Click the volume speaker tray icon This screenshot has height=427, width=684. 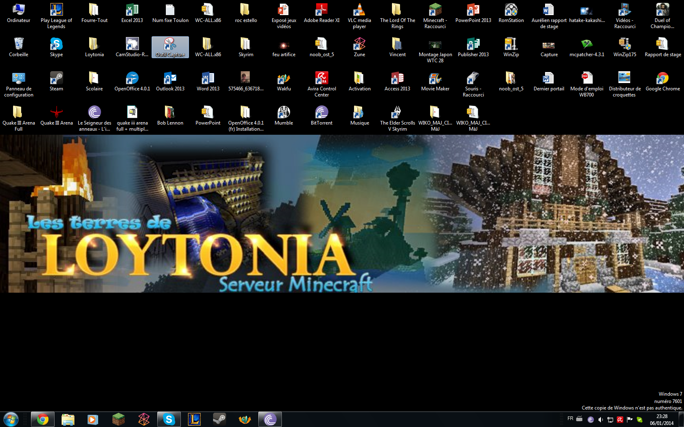pos(600,420)
